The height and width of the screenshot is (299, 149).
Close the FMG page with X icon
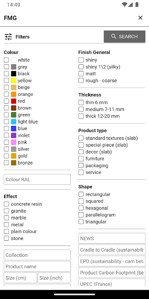(x=140, y=18)
